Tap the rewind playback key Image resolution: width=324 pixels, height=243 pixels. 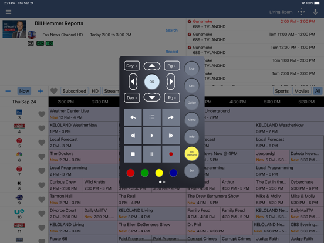(133, 136)
